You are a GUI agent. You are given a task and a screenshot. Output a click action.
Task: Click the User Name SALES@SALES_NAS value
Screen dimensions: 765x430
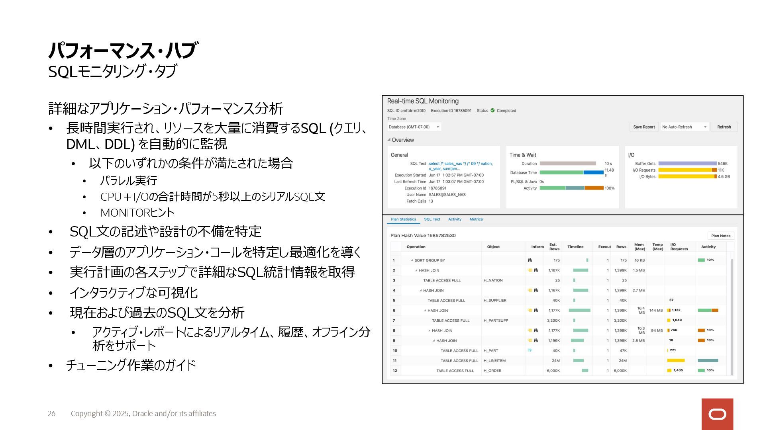pyautogui.click(x=447, y=195)
